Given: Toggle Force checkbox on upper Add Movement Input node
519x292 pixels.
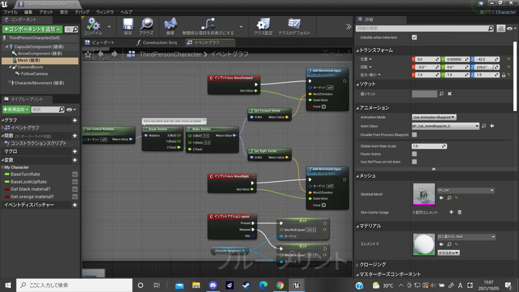Looking at the screenshot, I should 324,106.
